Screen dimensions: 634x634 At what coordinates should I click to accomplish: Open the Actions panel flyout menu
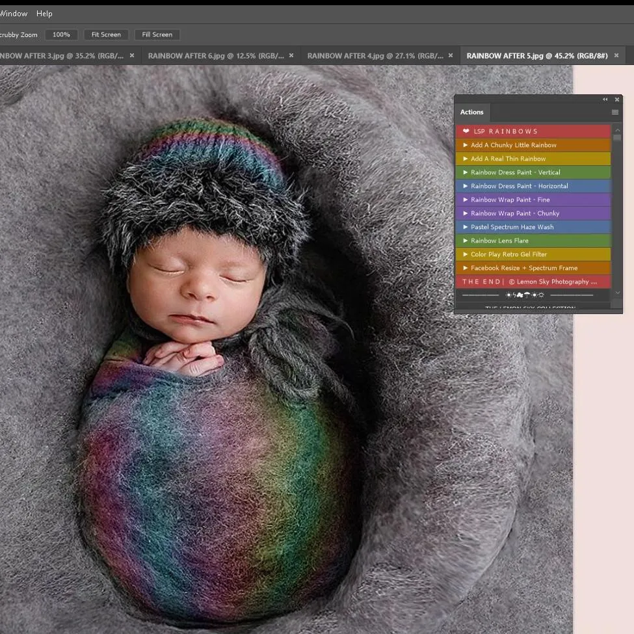click(615, 112)
